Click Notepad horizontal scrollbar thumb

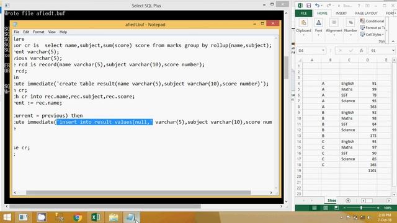click(x=138, y=193)
